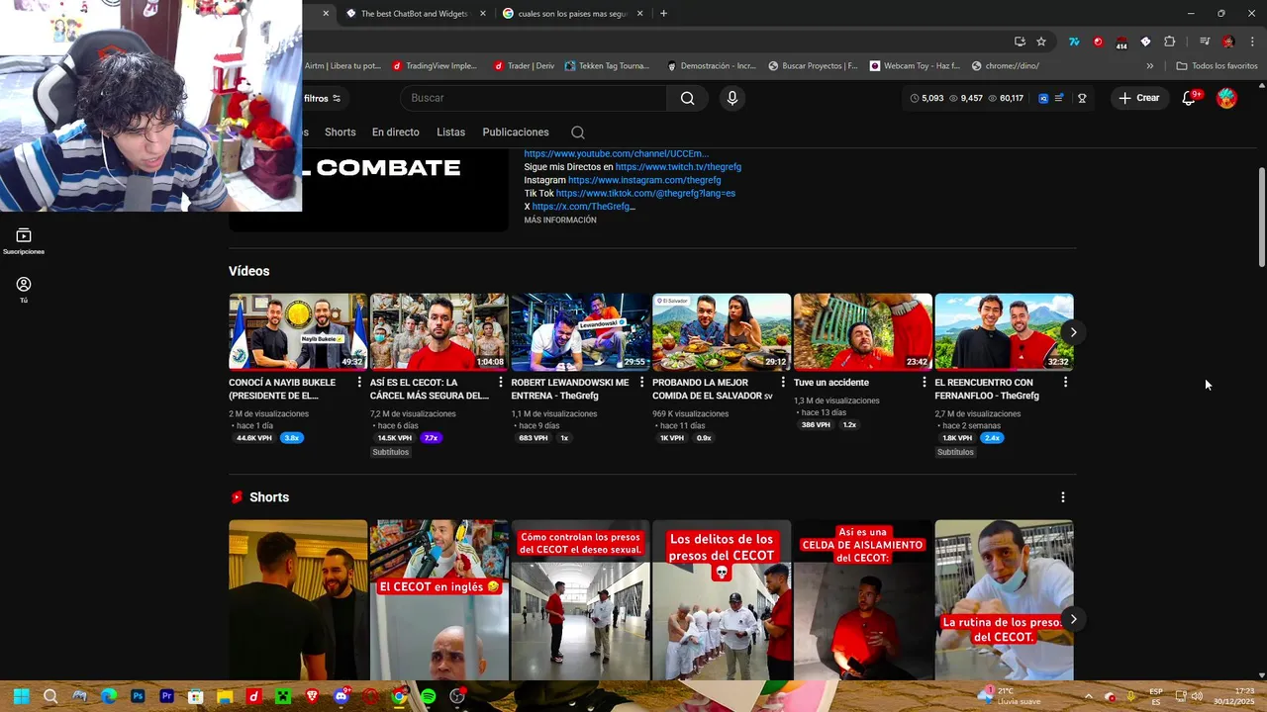This screenshot has height=712, width=1267.
Task: Open the Windows Start menu
Action: point(21,696)
